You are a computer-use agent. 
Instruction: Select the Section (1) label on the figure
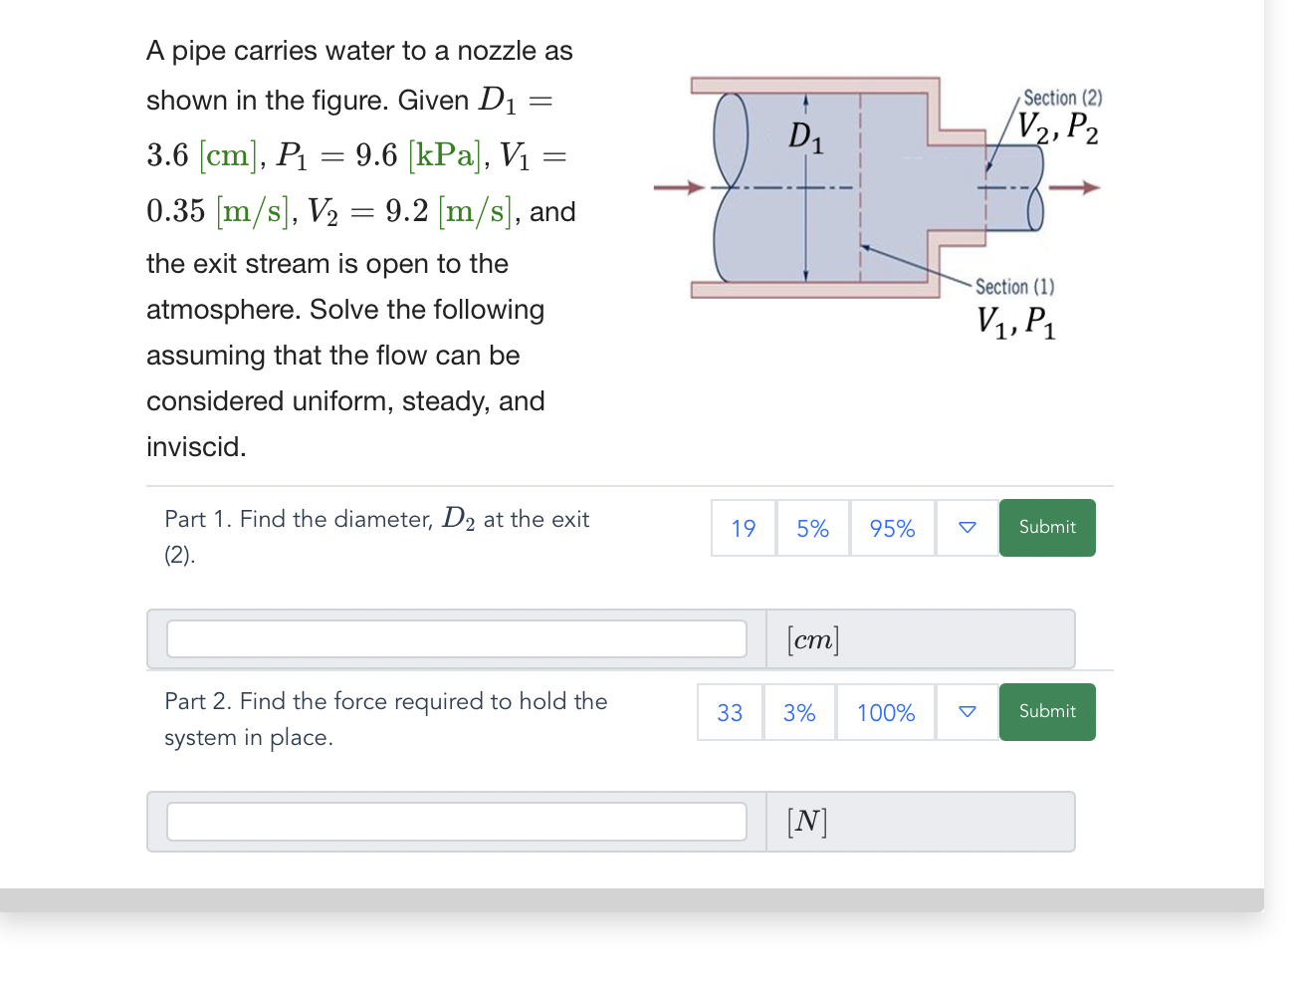(1014, 287)
